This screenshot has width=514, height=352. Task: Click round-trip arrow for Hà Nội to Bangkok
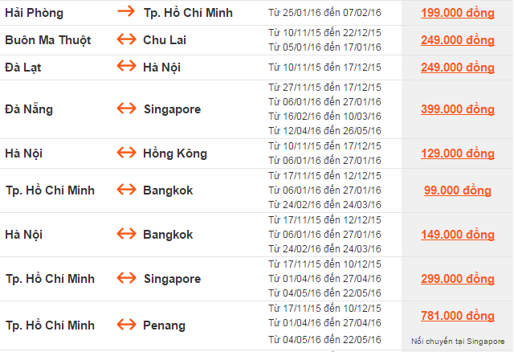point(127,235)
